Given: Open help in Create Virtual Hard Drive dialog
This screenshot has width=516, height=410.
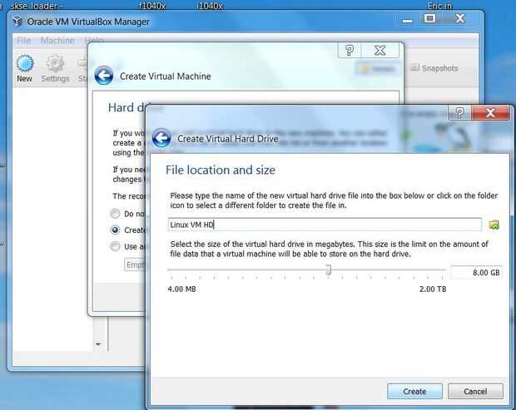Looking at the screenshot, I should [x=459, y=113].
